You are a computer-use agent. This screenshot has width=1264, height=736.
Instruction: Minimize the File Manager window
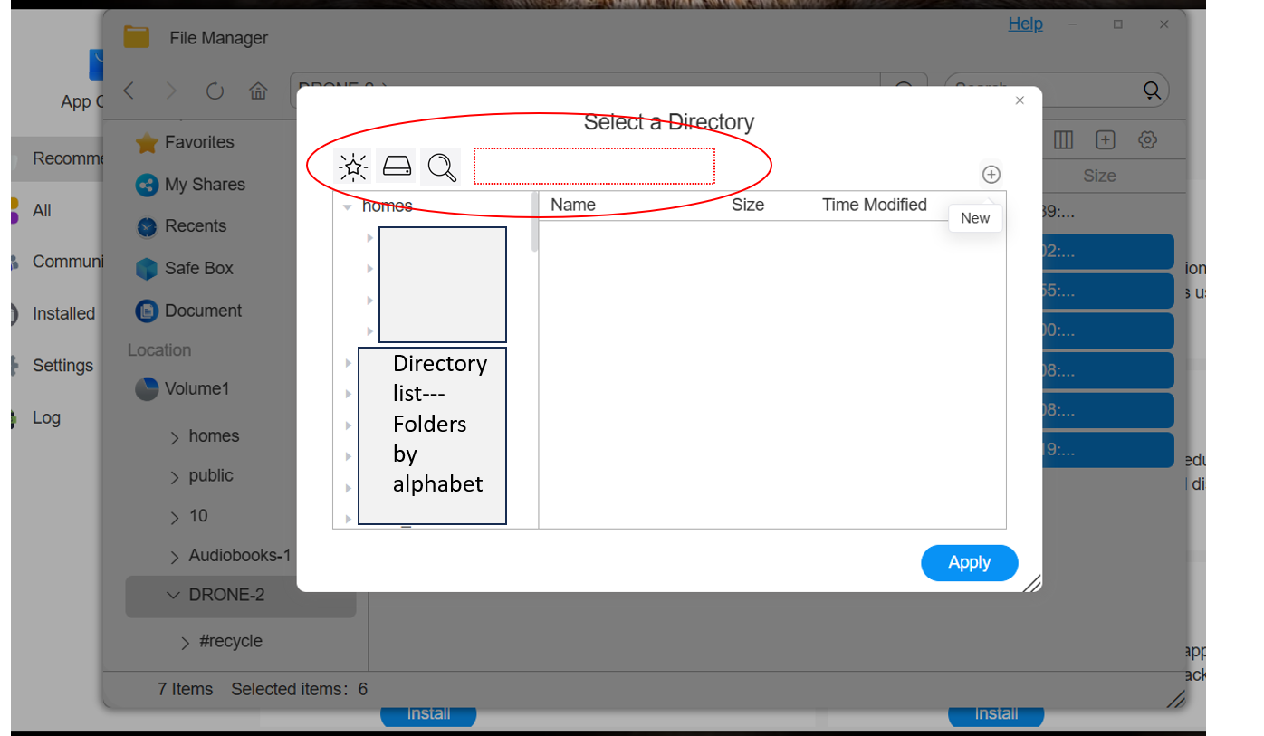coord(1073,24)
